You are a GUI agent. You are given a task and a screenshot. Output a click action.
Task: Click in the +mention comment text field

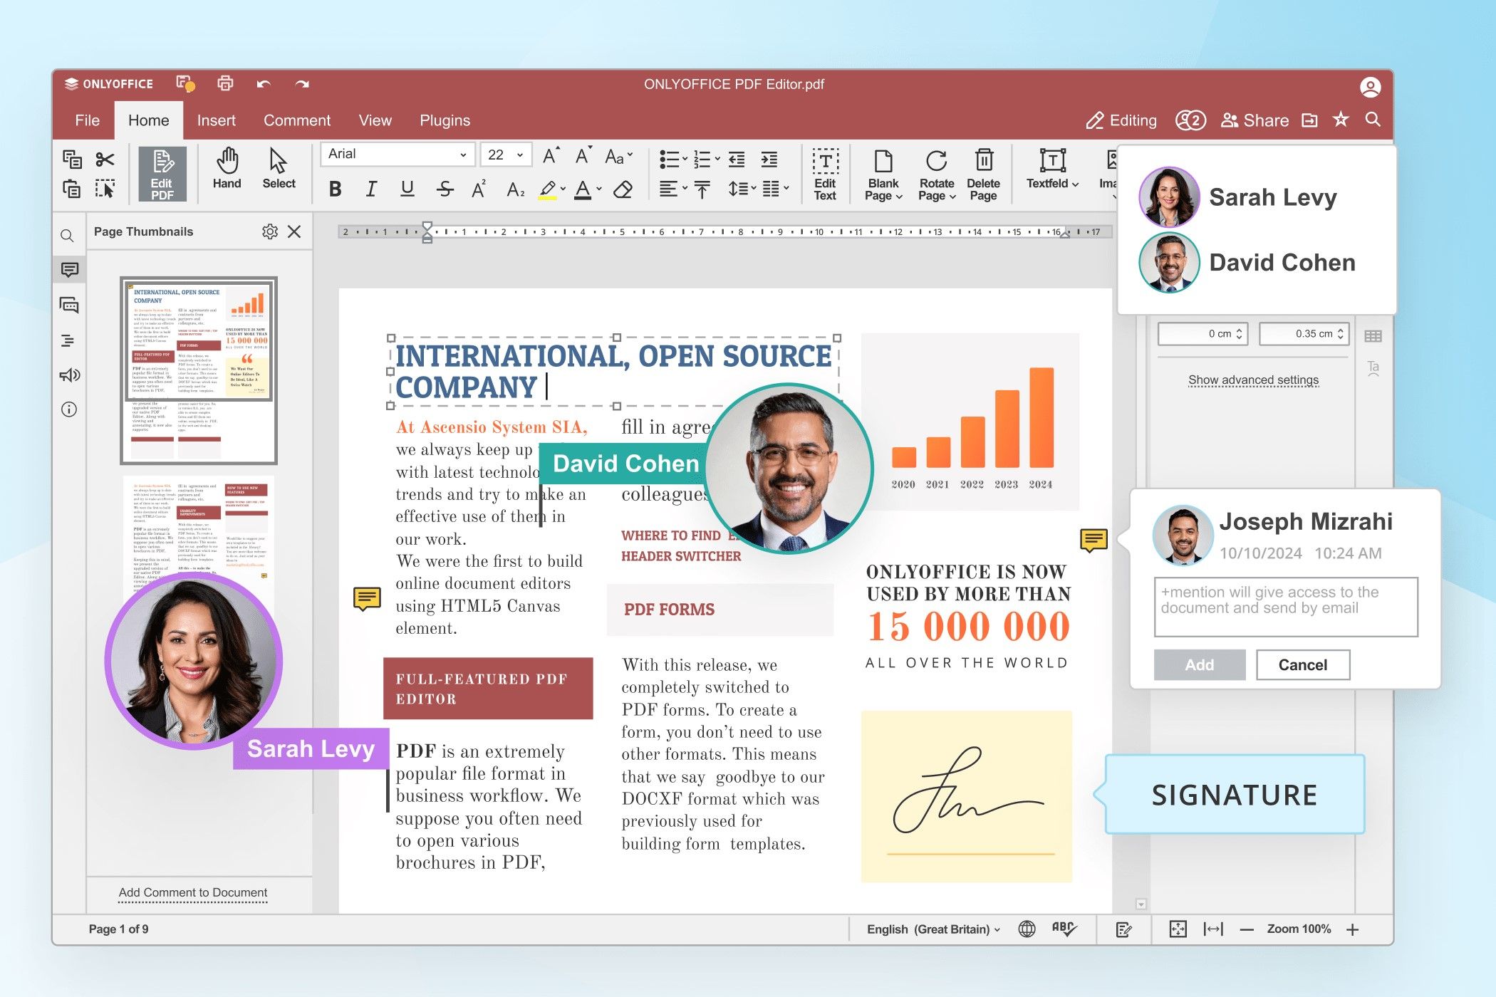1286,607
